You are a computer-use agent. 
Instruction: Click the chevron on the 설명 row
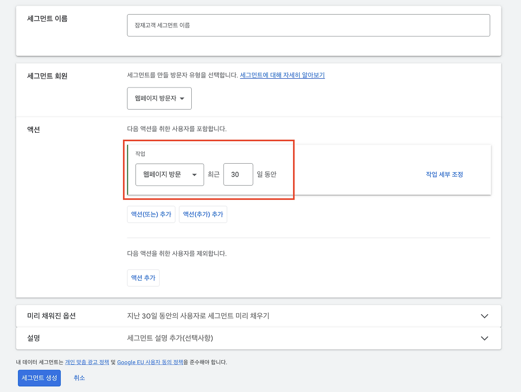484,338
